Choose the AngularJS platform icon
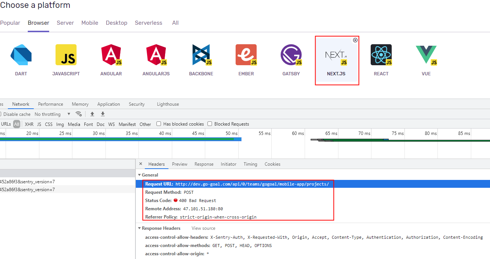Image resolution: width=490 pixels, height=259 pixels. (156, 55)
